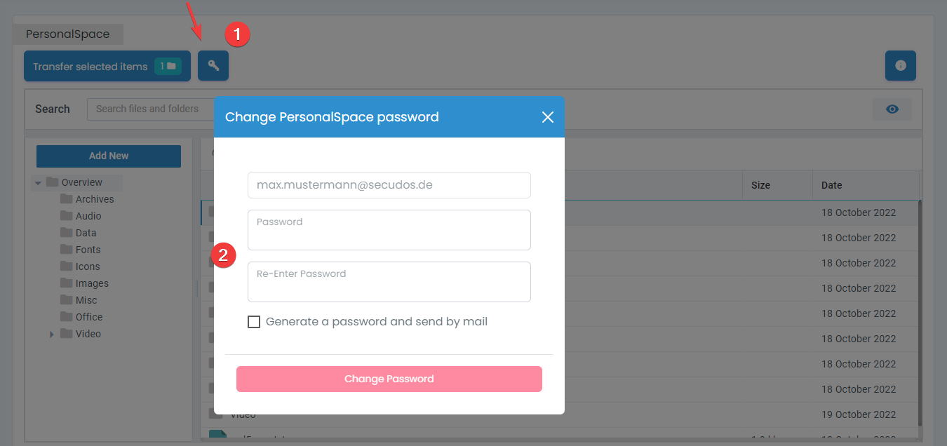Toggle the eye visibility button
This screenshot has height=446, width=947.
pos(892,109)
